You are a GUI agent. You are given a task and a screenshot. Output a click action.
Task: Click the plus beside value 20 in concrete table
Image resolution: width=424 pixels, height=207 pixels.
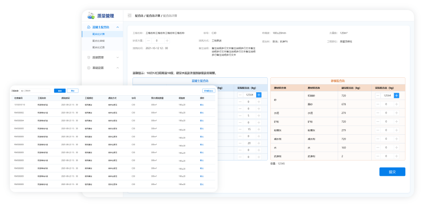pos(259,143)
